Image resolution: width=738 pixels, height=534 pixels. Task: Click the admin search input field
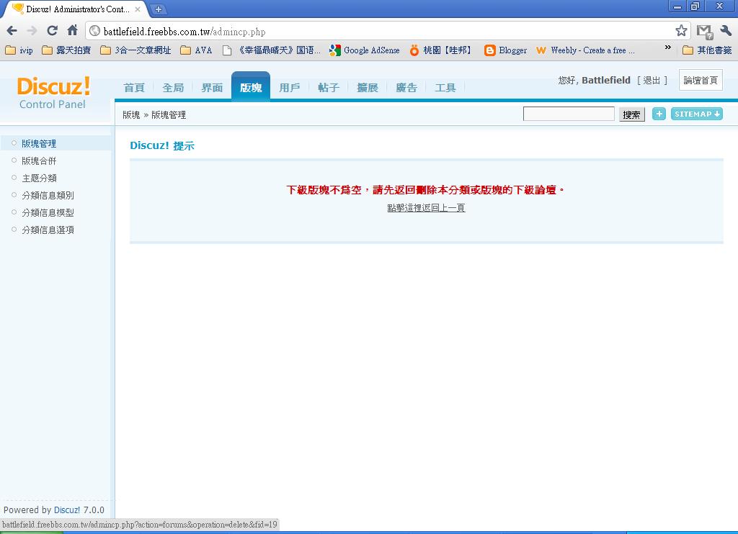(x=569, y=114)
